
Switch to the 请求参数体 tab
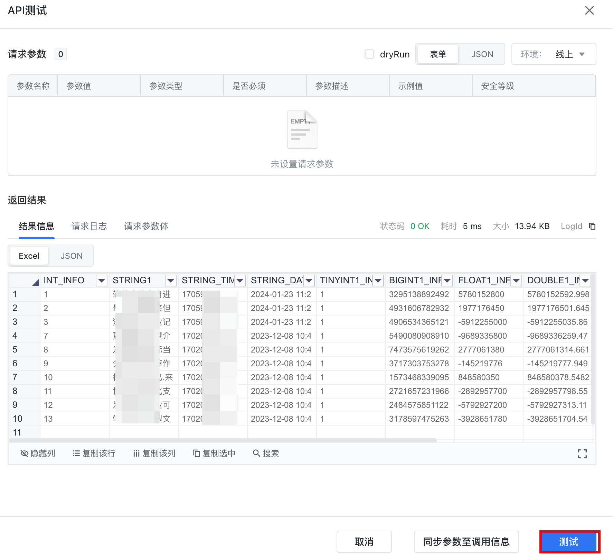[146, 226]
